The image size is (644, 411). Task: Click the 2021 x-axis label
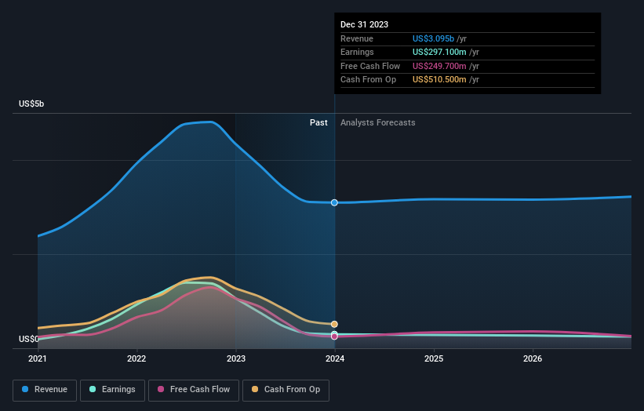tap(38, 358)
